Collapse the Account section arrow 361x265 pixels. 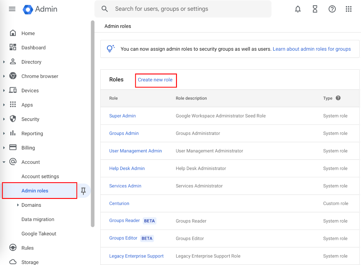(4, 162)
